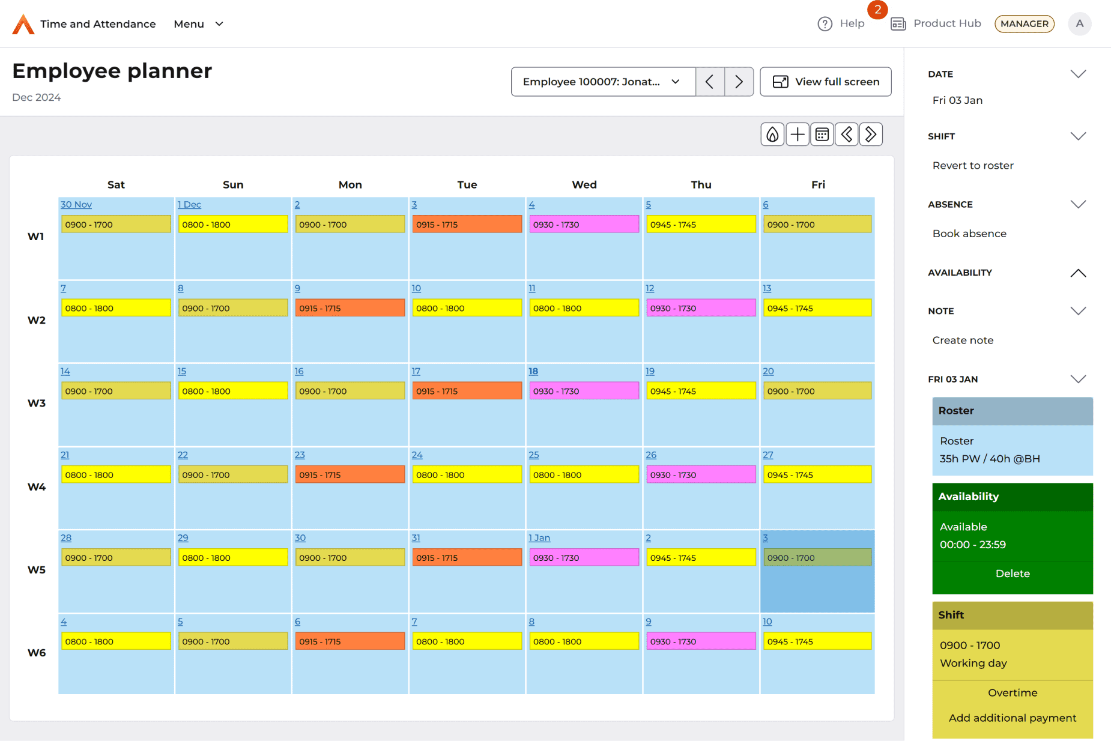Image resolution: width=1111 pixels, height=741 pixels.
Task: Expand the Availability section
Action: (1078, 273)
